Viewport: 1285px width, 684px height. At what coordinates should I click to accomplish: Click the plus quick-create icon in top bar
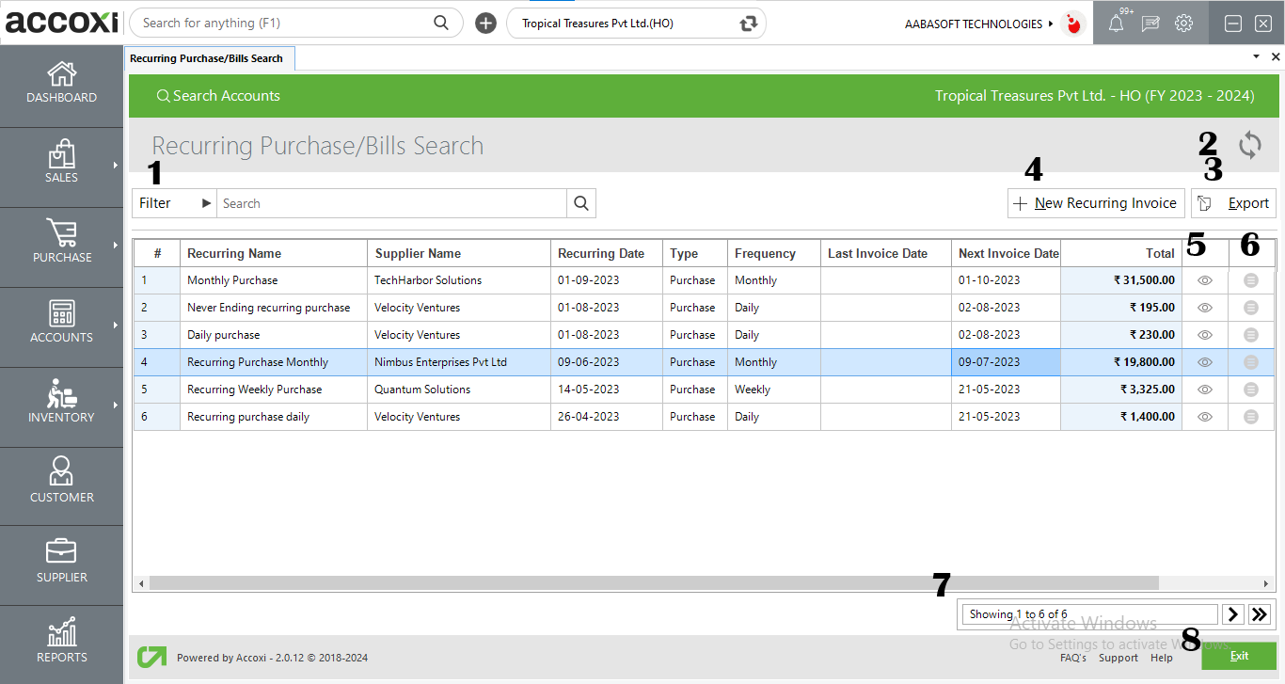[x=485, y=23]
